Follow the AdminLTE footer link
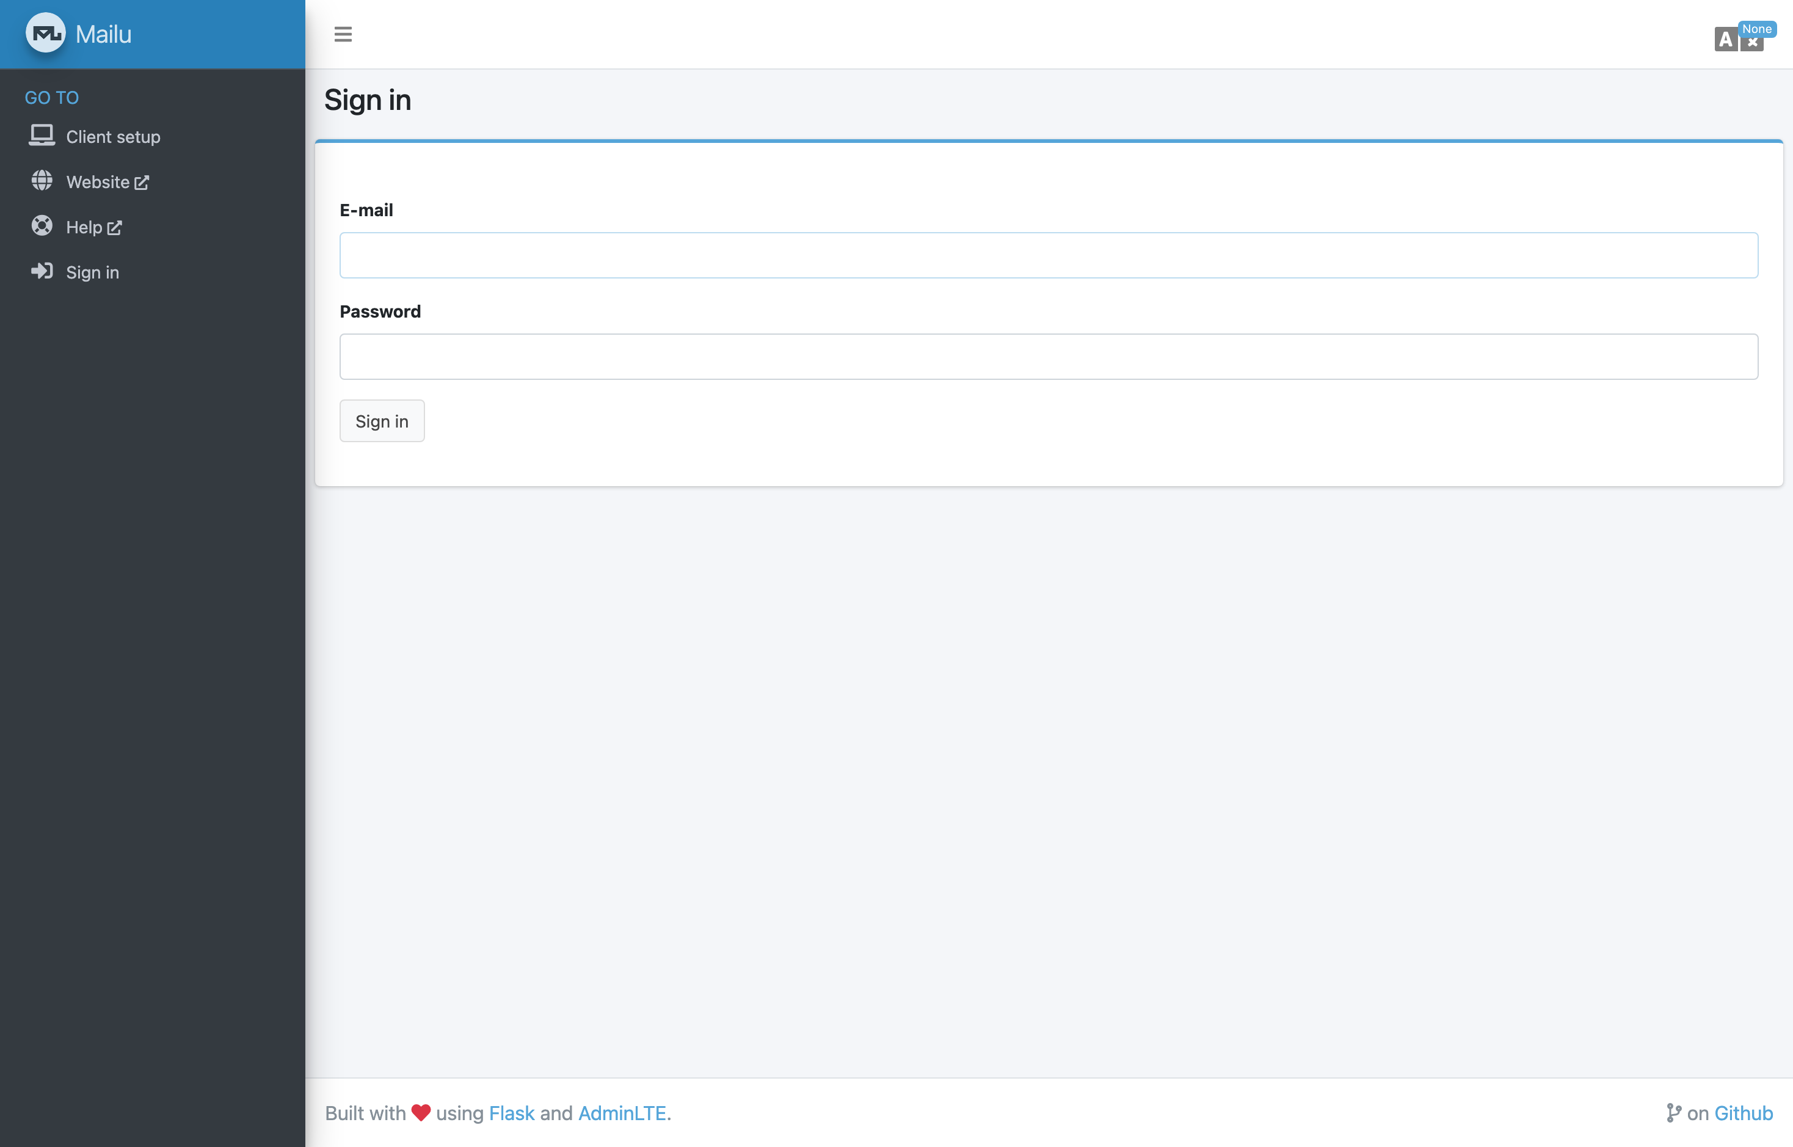The height and width of the screenshot is (1147, 1793). (622, 1113)
